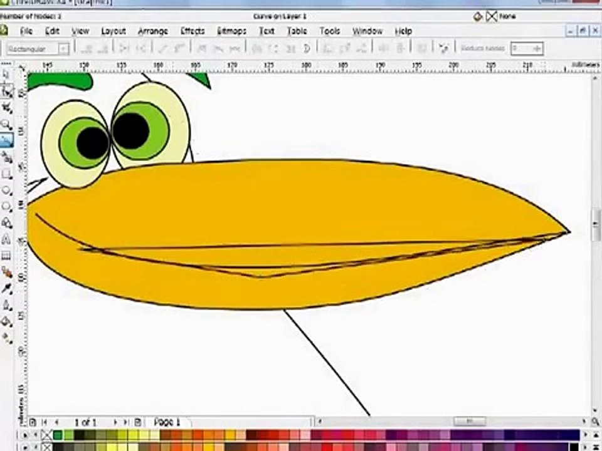Click the fill color indicator in status bar

[478, 16]
